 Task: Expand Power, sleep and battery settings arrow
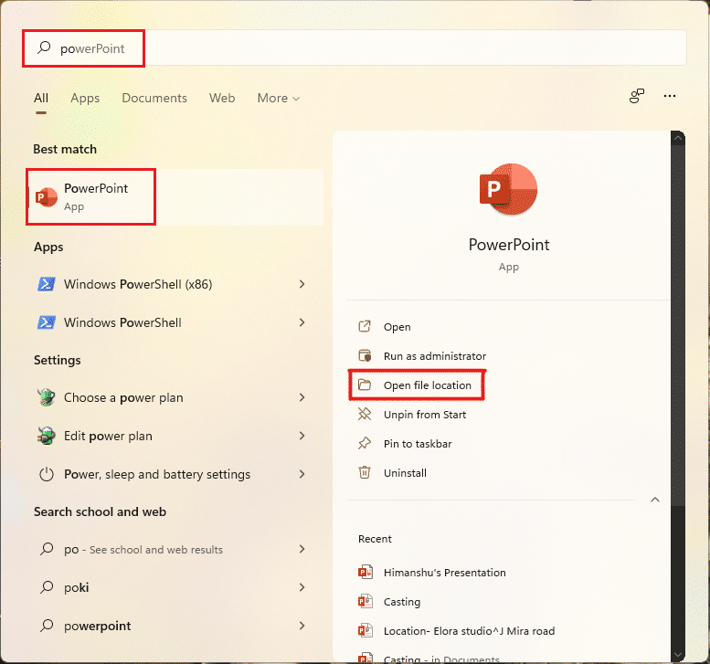pyautogui.click(x=302, y=474)
